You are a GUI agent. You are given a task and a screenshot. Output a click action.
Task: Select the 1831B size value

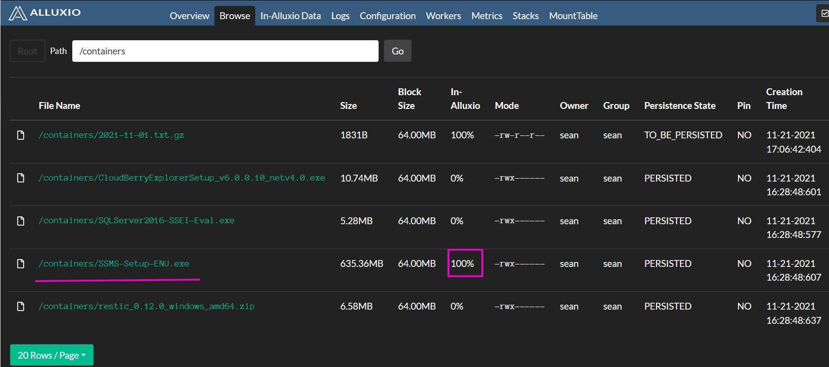354,135
